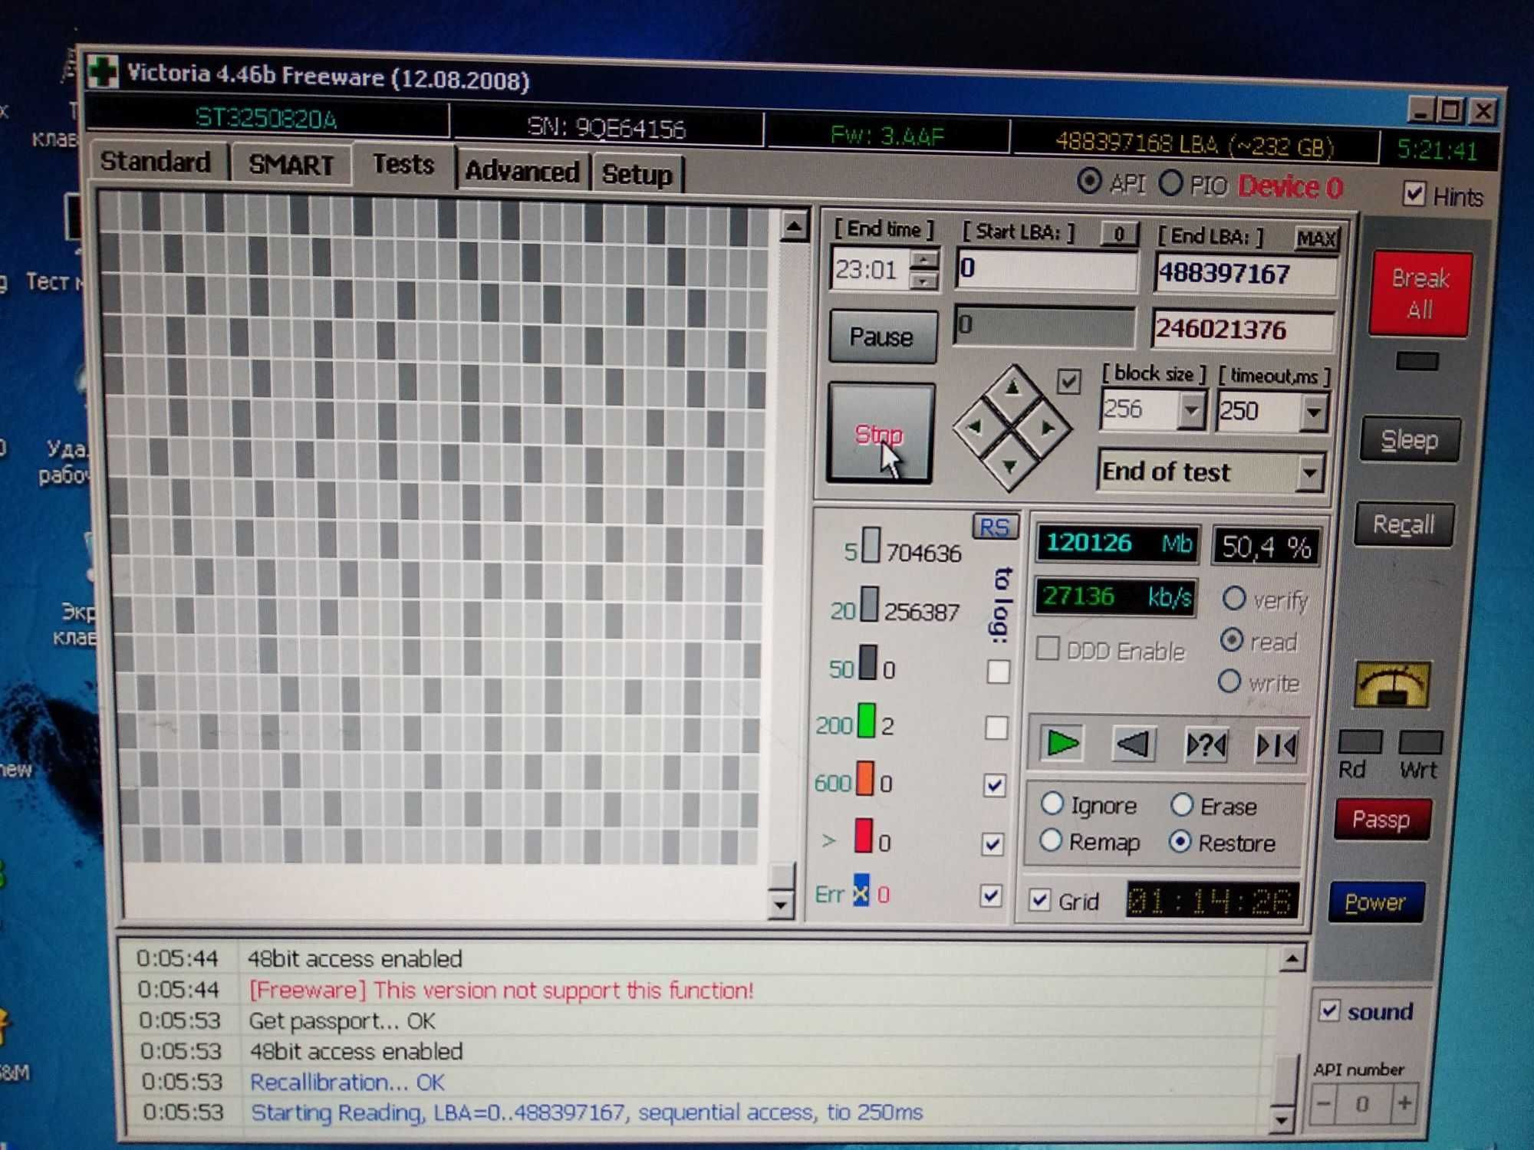Open the timeout ms dropdown
The height and width of the screenshot is (1150, 1534).
1313,412
